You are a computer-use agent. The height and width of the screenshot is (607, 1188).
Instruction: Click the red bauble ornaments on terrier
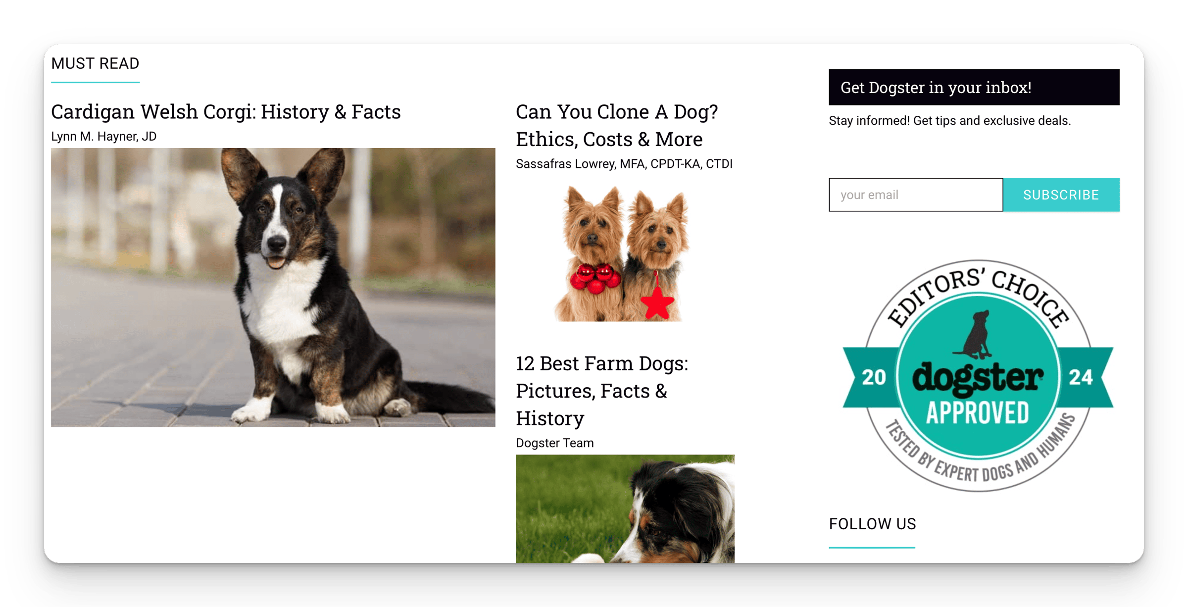coord(595,278)
